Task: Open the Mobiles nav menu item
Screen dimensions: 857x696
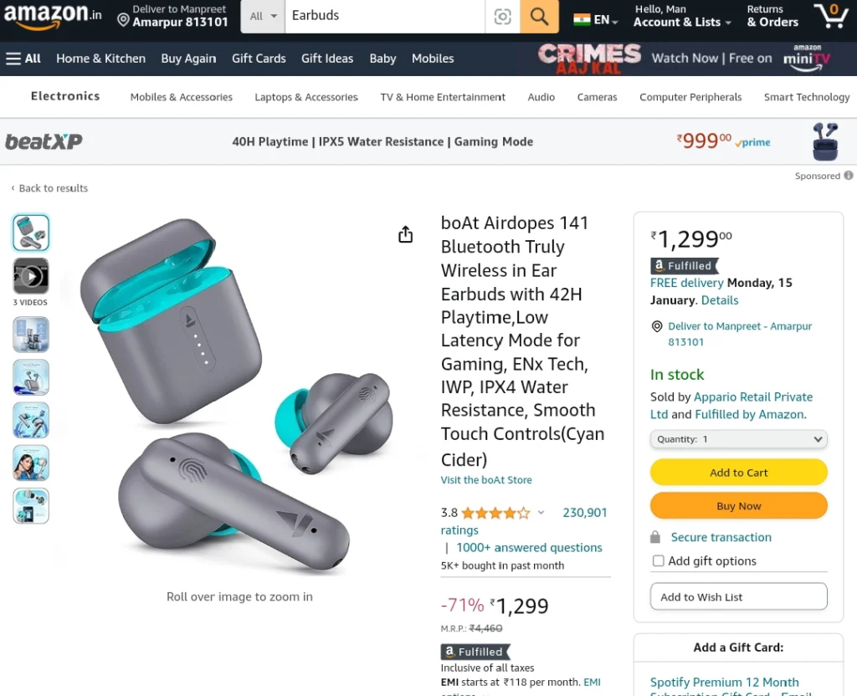Action: coord(433,59)
